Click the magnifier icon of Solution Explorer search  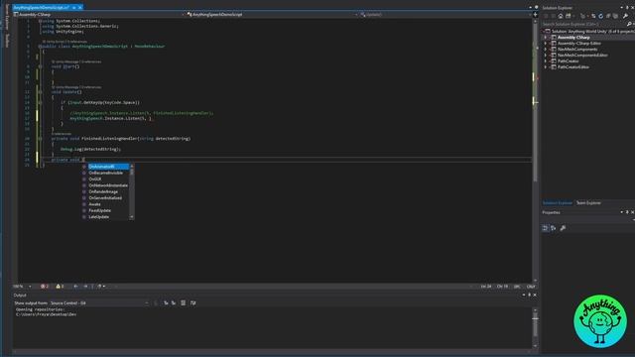point(629,24)
